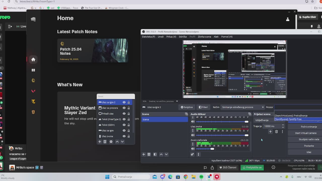Open Ulaz zvuka three-dot options
This screenshot has height=181, width=322.
[x=193, y=130]
